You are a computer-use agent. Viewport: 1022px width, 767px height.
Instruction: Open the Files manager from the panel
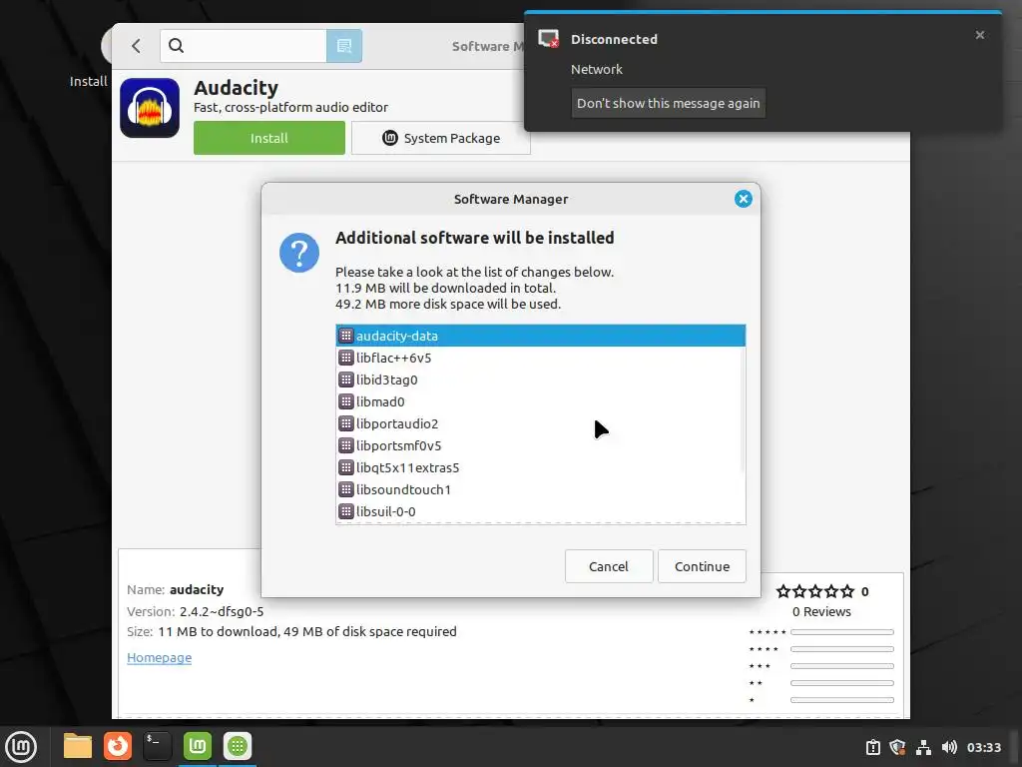click(78, 746)
